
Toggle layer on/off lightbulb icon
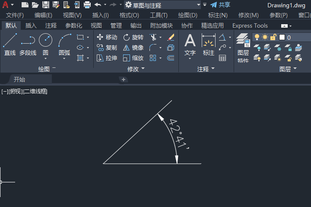(x=257, y=37)
